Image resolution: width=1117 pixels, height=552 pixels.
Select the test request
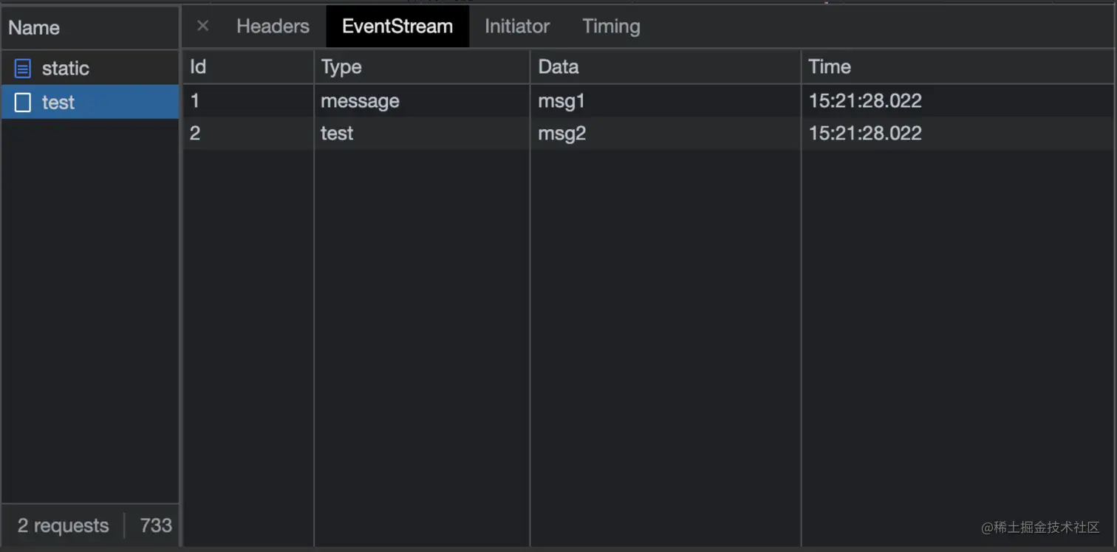pyautogui.click(x=58, y=103)
